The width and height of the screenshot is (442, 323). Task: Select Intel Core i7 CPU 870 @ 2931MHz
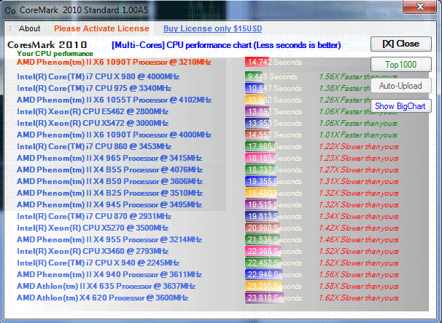[x=94, y=217]
